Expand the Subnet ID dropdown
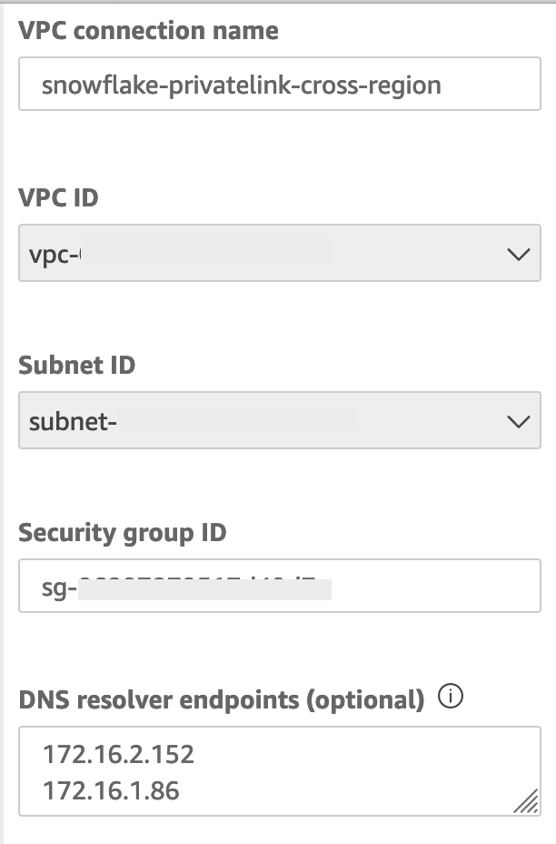Image resolution: width=556 pixels, height=844 pixels. 279,420
